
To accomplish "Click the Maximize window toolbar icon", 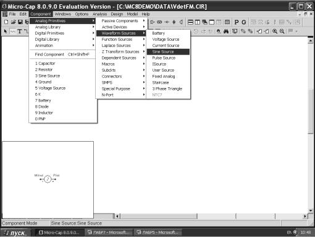I will click(212, 22).
